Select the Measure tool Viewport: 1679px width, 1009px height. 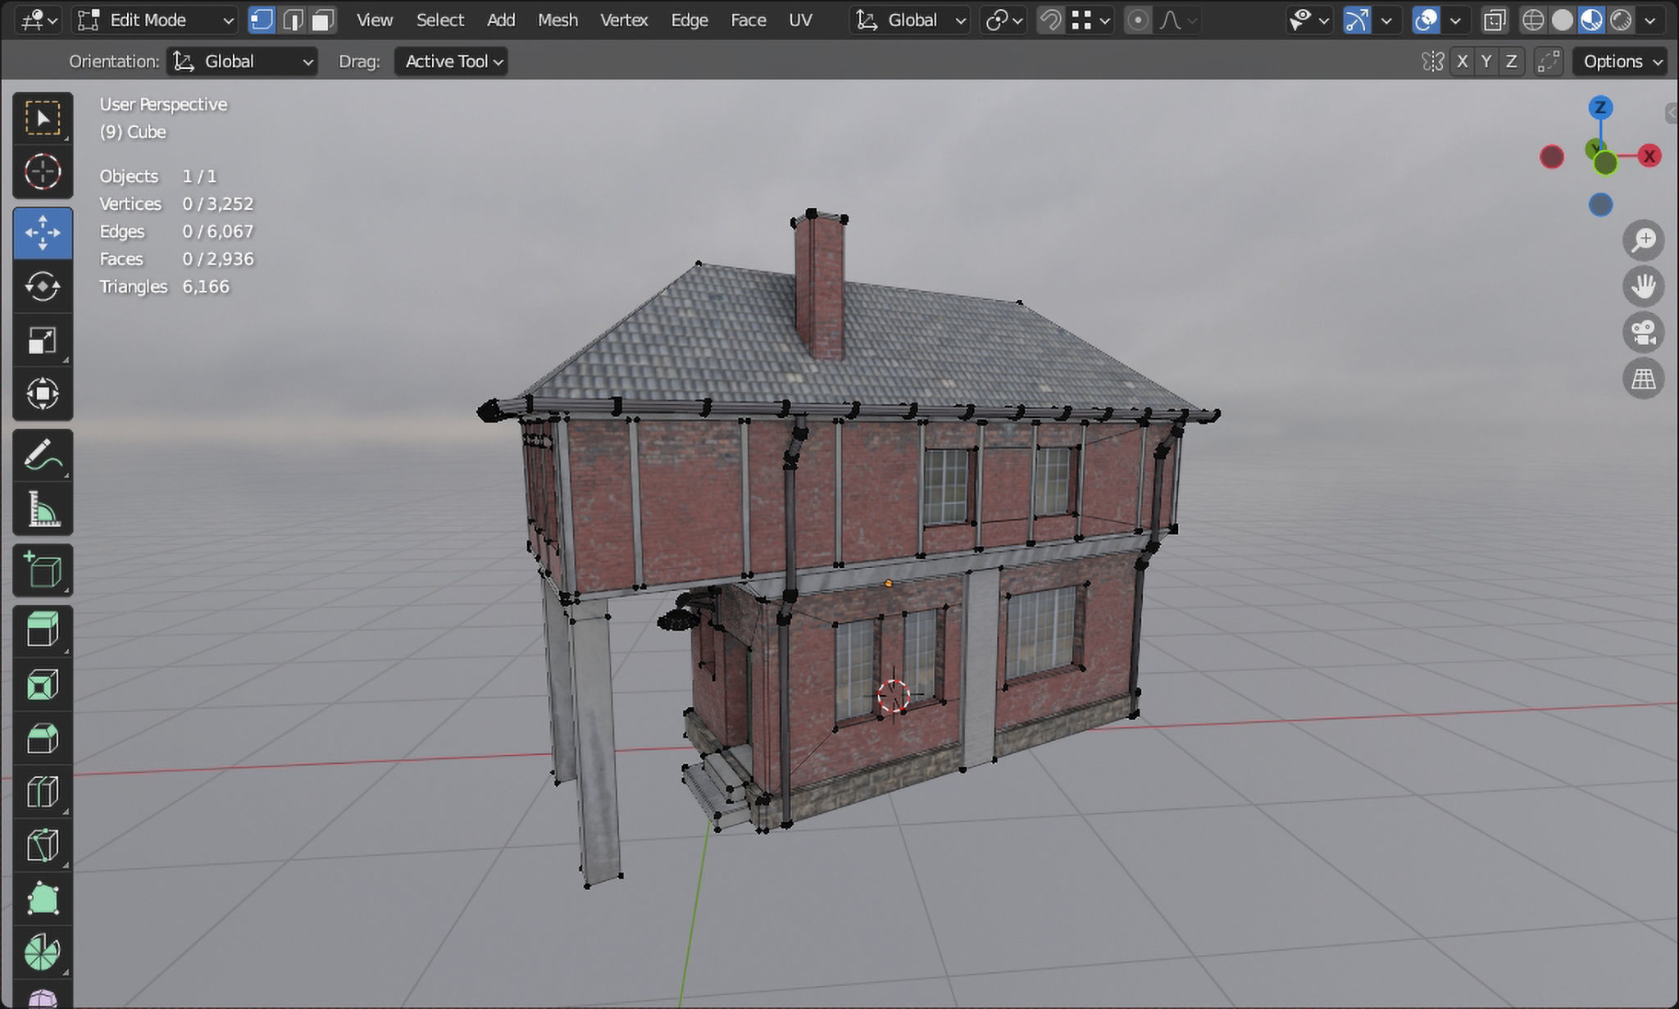43,508
